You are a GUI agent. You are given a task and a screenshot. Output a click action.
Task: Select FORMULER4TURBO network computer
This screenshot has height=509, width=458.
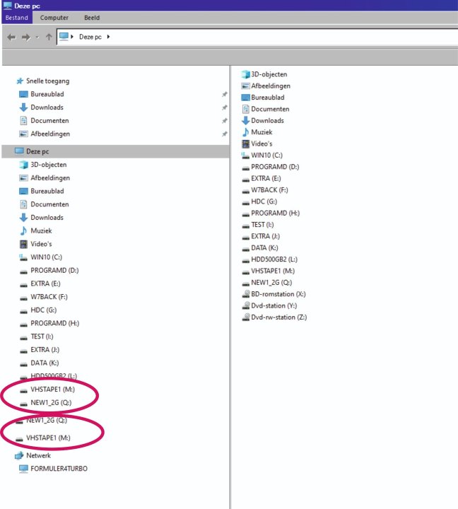59,469
